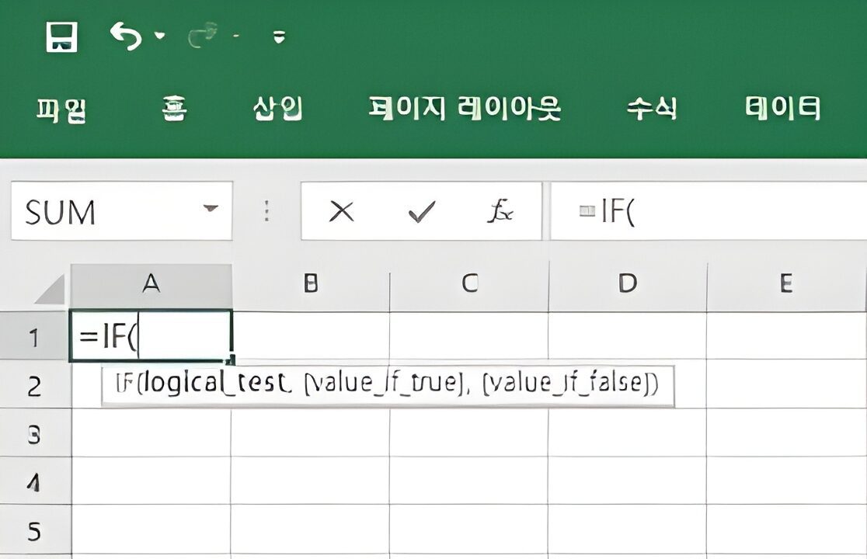The height and width of the screenshot is (559, 867).
Task: Click the Save icon in quick access toolbar
Action: 61,36
